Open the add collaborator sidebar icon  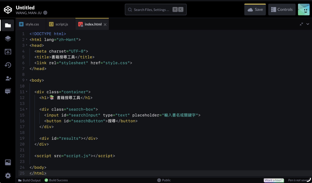click(8, 78)
